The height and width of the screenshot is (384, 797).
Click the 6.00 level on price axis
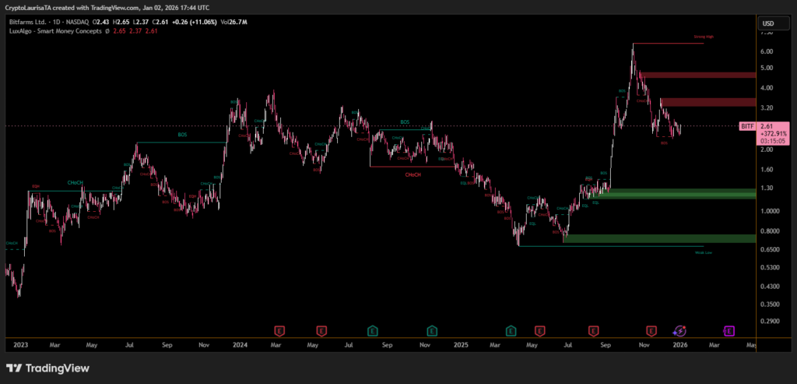pyautogui.click(x=767, y=51)
